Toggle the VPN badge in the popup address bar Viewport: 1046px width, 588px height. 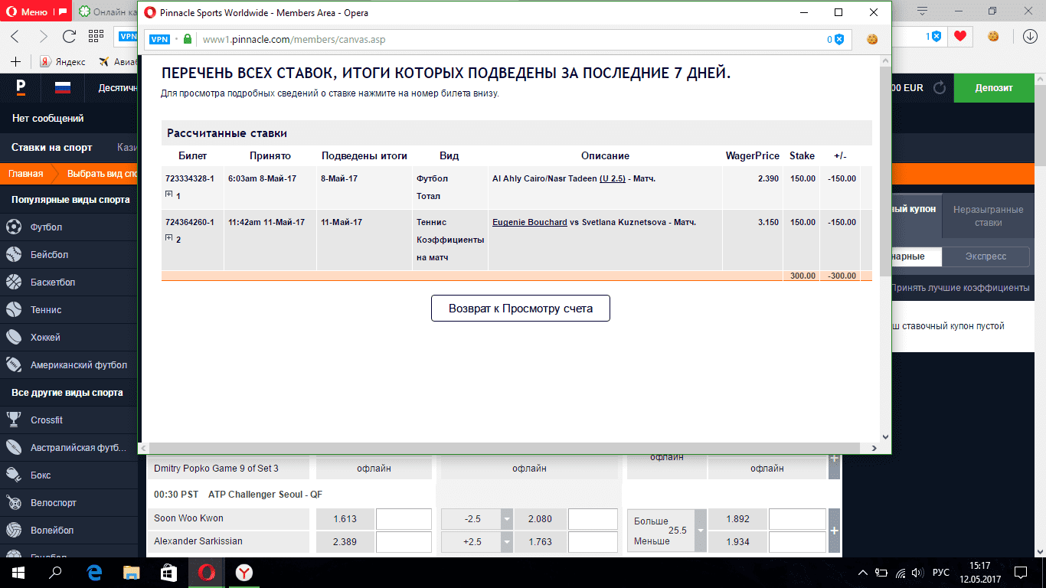[x=159, y=39]
